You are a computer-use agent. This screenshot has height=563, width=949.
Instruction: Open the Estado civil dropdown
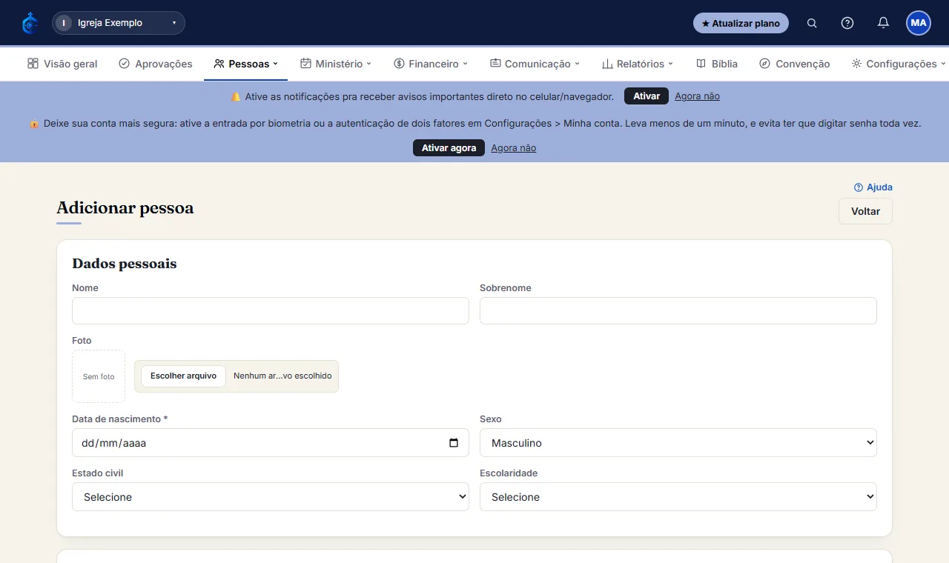[x=271, y=497]
